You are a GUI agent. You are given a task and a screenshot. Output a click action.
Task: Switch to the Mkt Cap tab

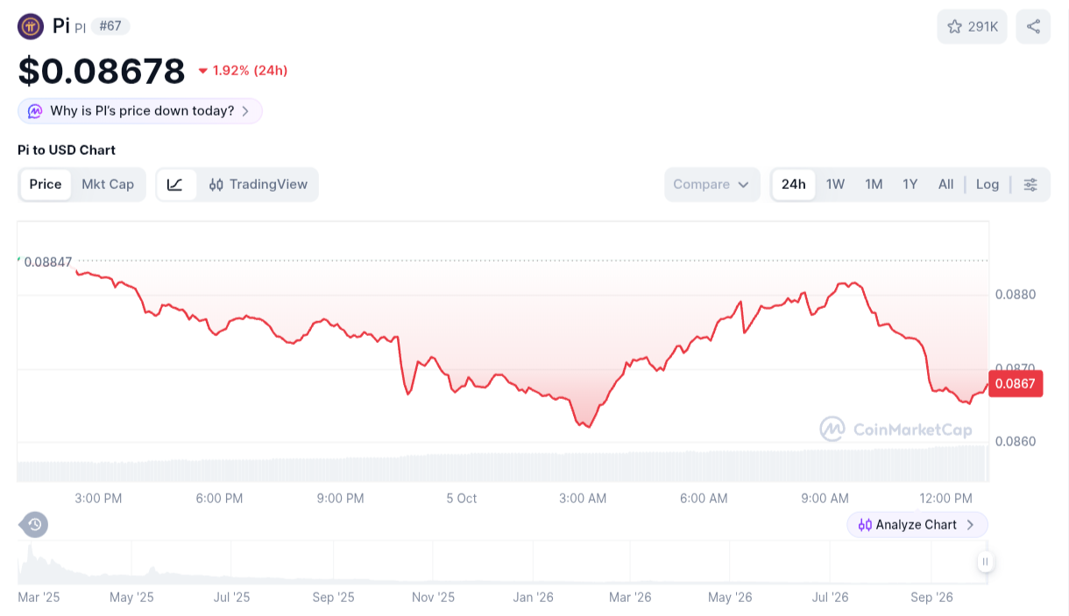coord(108,185)
